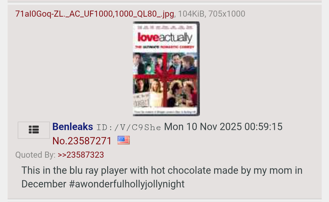Click the loveactually title on the cover image
329x202 pixels.
click(165, 37)
